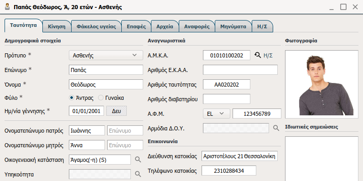Click the A.M.K.A. field 01010100202
This screenshot has width=363, height=181.
pyautogui.click(x=226, y=55)
